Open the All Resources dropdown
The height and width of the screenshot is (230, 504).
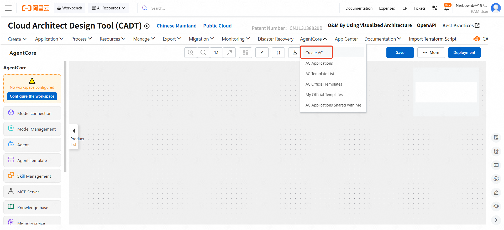(108, 8)
